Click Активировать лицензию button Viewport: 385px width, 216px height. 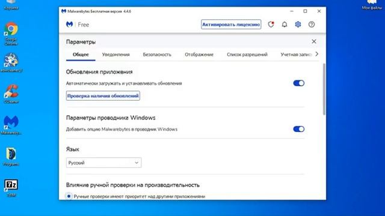231,25
